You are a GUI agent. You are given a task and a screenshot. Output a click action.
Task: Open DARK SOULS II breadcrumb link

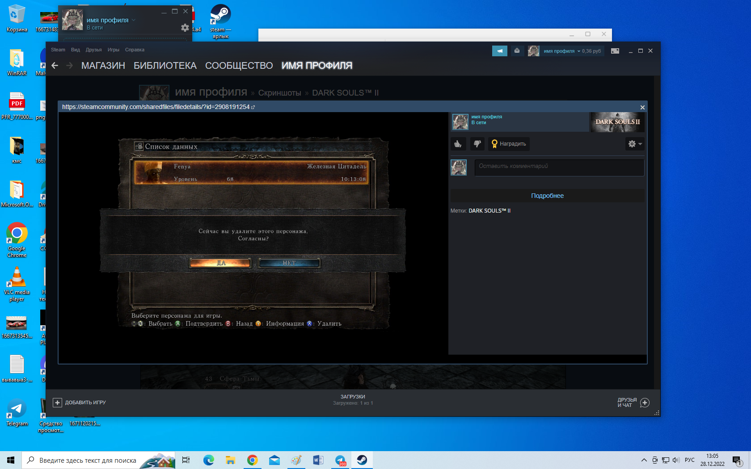coord(345,93)
